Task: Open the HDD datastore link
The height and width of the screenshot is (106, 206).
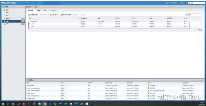Action: point(32,24)
